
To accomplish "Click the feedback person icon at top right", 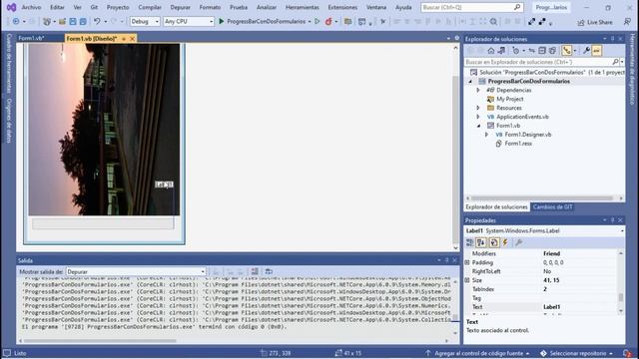I will tap(627, 22).
